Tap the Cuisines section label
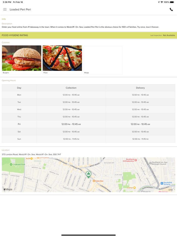177x237 pixels. coord(6,42)
